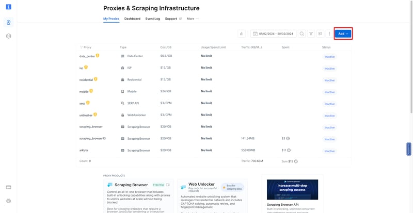This screenshot has height=213, width=413.
Task: Open the Event Log tab
Action: 153,19
